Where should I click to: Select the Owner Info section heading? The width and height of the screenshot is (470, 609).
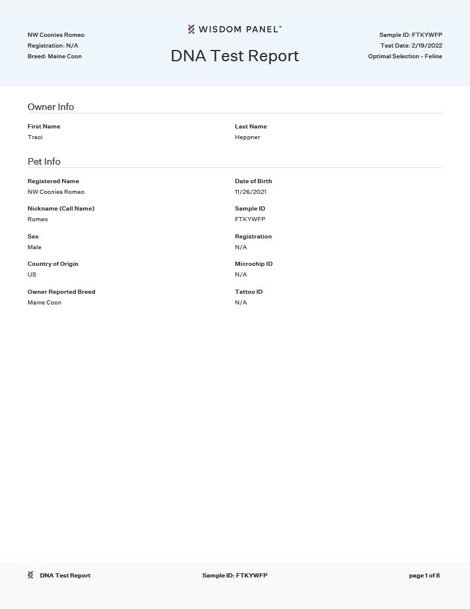pyautogui.click(x=51, y=107)
